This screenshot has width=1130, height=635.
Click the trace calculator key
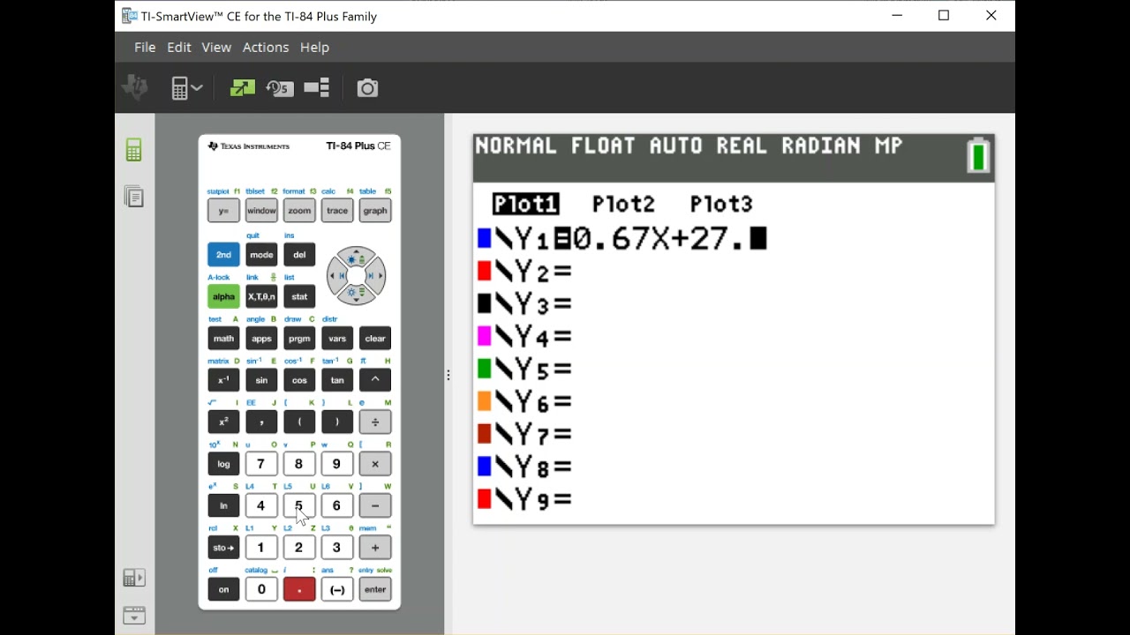337,211
